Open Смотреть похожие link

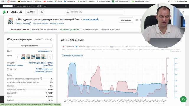[x=15, y=65]
